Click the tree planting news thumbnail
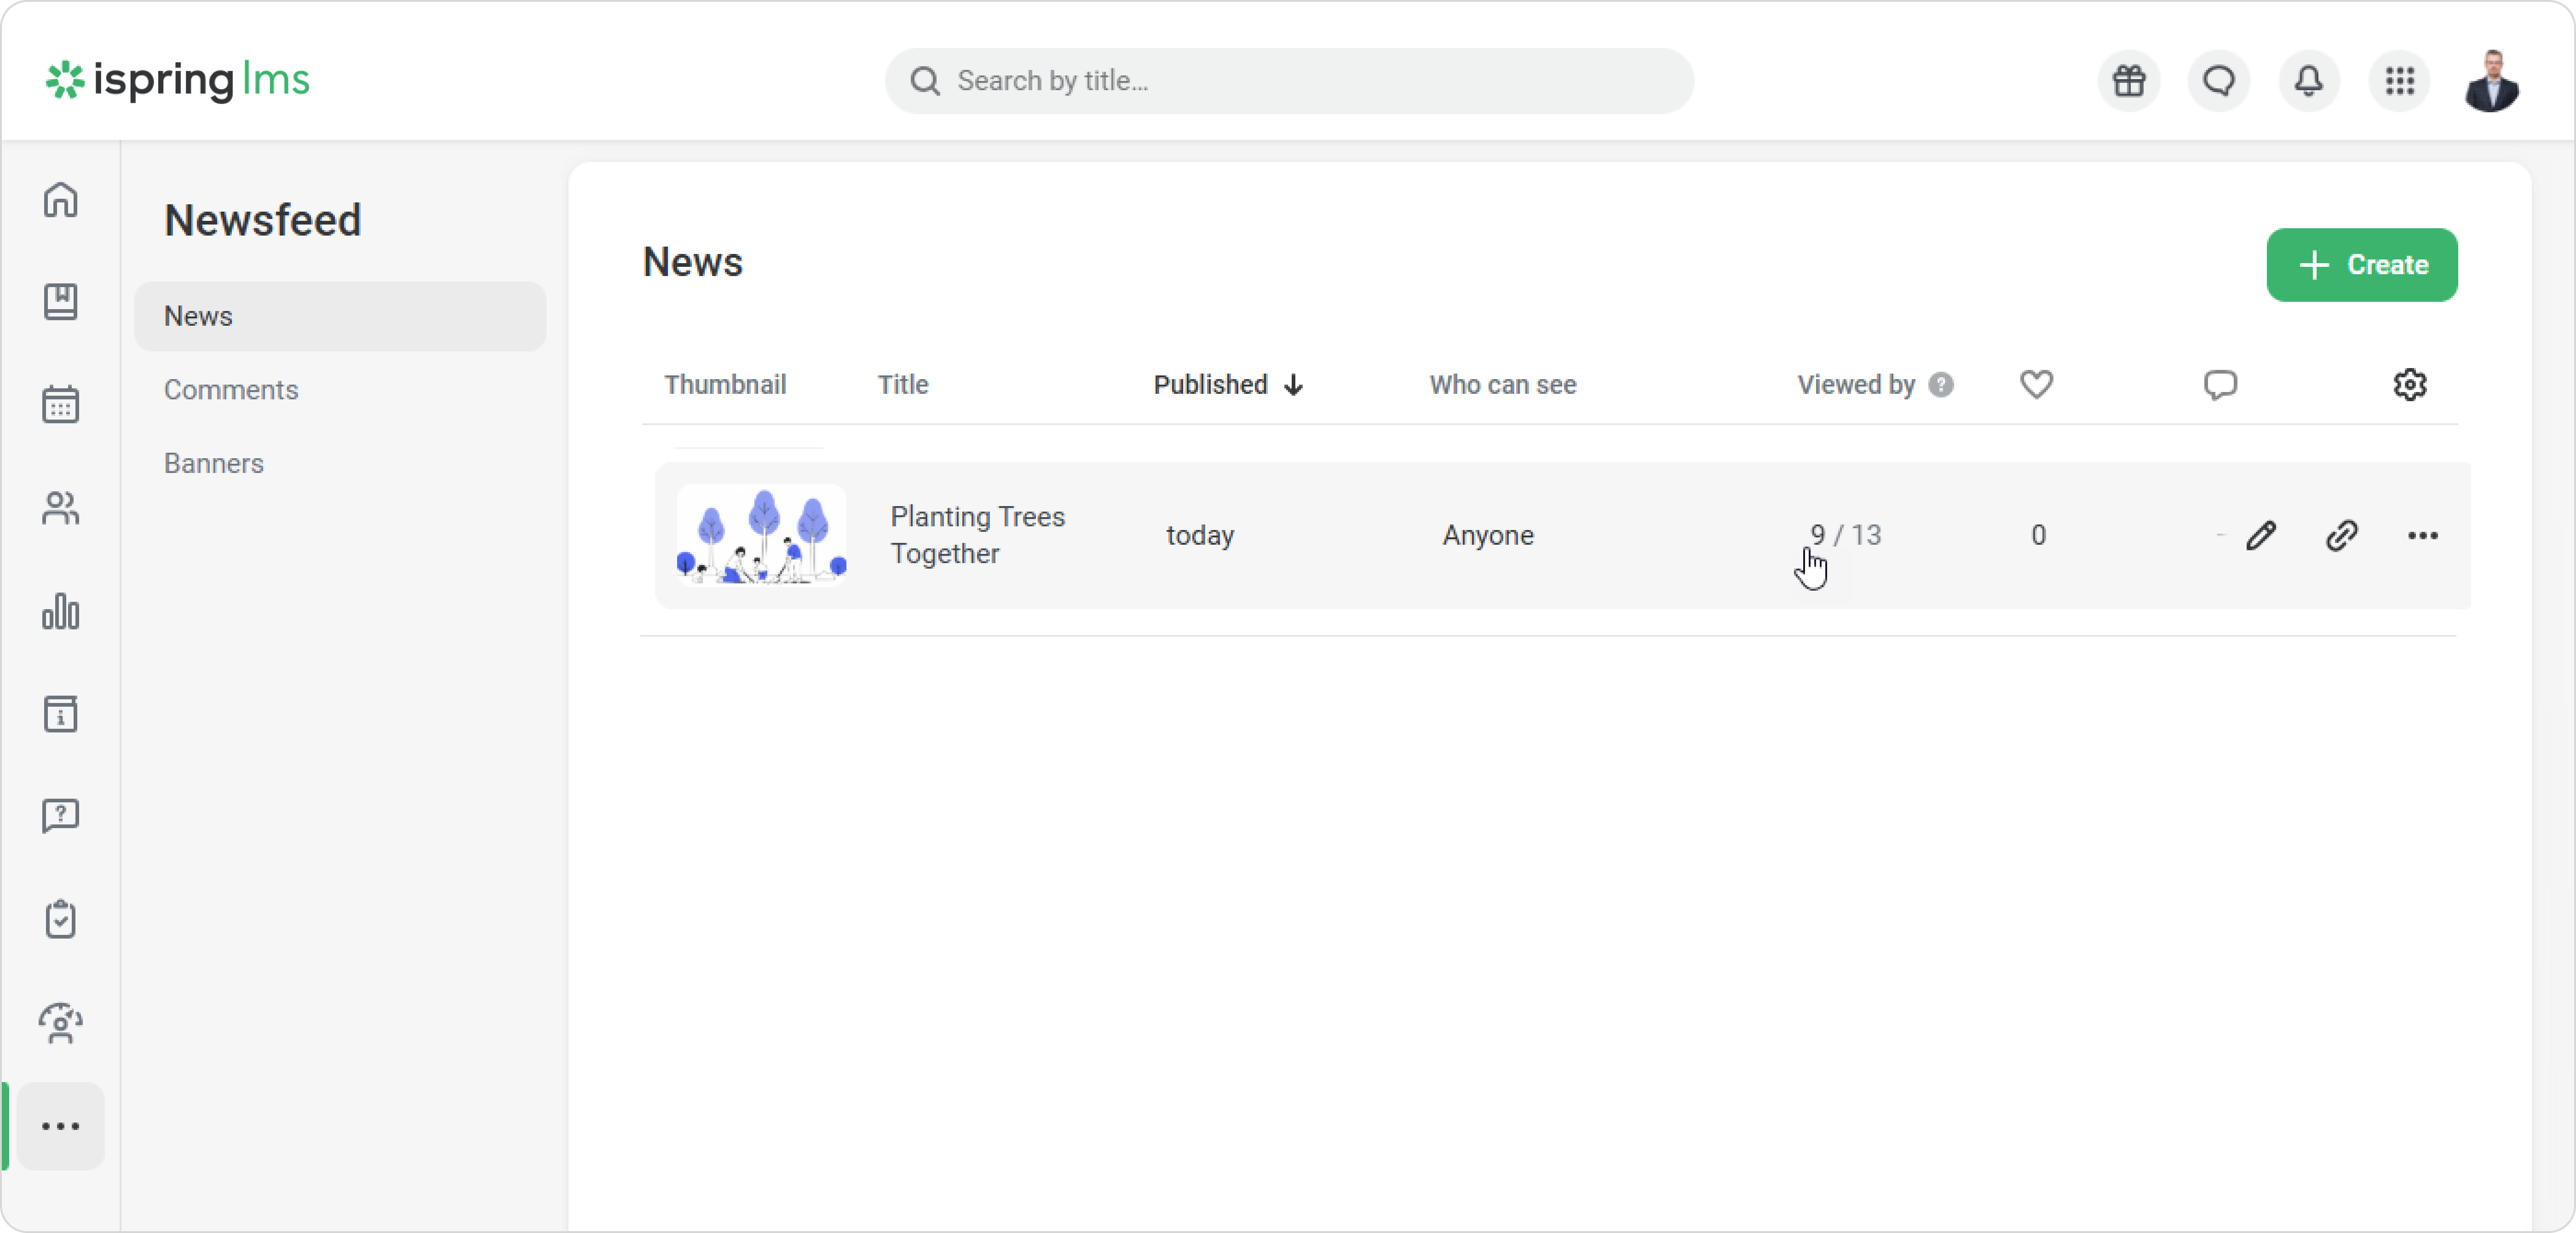2576x1233 pixels. (761, 535)
